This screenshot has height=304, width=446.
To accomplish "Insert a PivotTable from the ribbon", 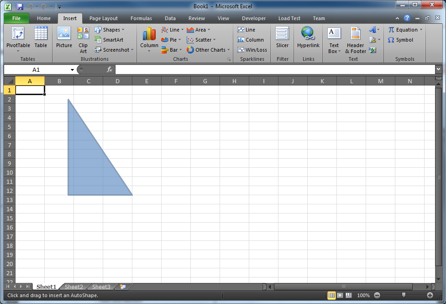I will tap(18, 39).
